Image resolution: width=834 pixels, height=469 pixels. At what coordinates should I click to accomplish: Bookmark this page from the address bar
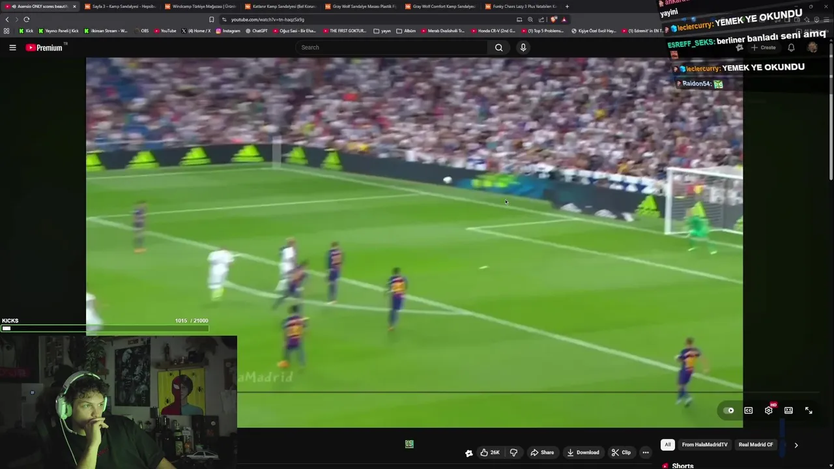point(211,20)
